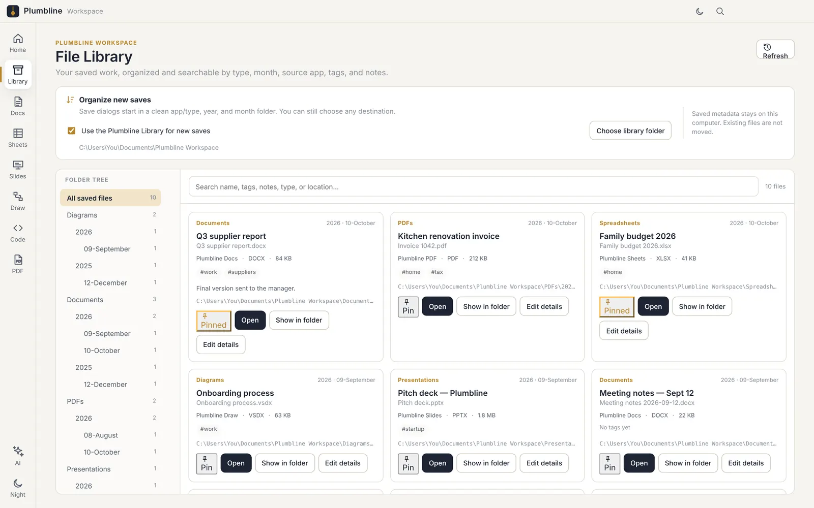Select Library in the sidebar
Viewport: 814px width, 508px height.
[18, 75]
